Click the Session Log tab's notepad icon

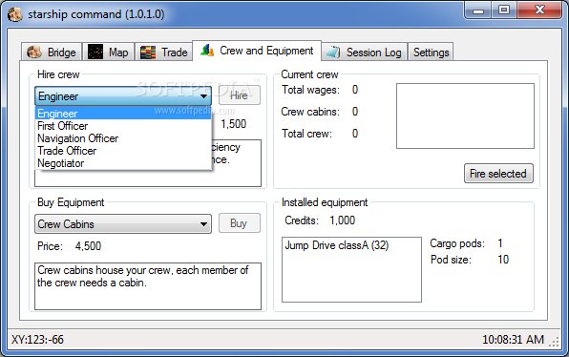click(333, 52)
